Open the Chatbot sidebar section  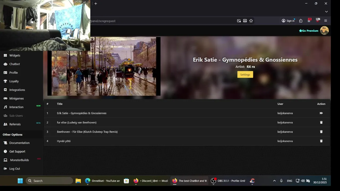tap(15, 64)
